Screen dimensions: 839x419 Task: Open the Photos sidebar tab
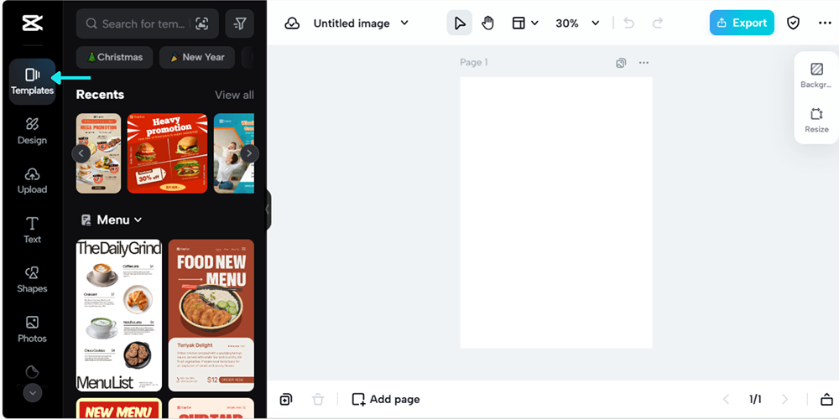32,329
